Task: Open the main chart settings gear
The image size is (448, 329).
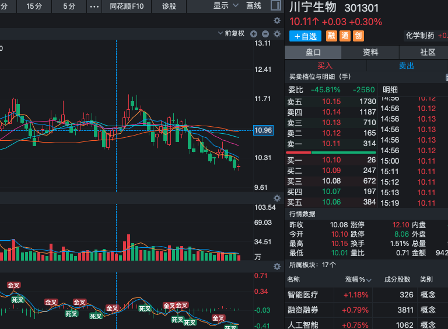Action: click(x=277, y=20)
